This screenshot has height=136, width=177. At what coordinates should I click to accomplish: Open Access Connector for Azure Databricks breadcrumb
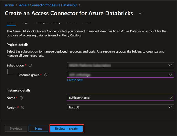click(x=48, y=5)
